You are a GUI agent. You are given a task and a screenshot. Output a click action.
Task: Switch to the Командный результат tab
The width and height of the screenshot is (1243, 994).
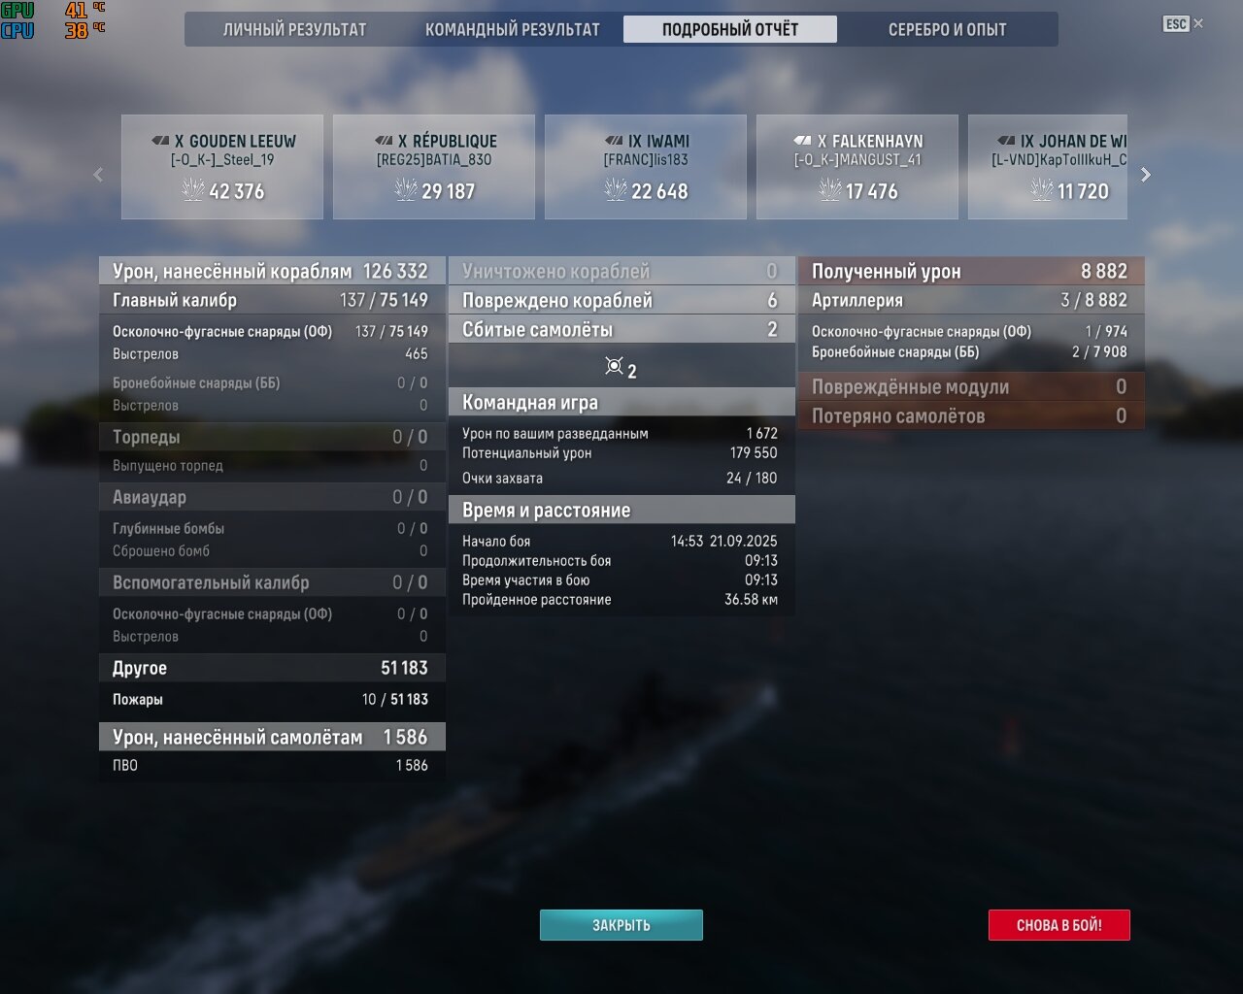pos(512,29)
